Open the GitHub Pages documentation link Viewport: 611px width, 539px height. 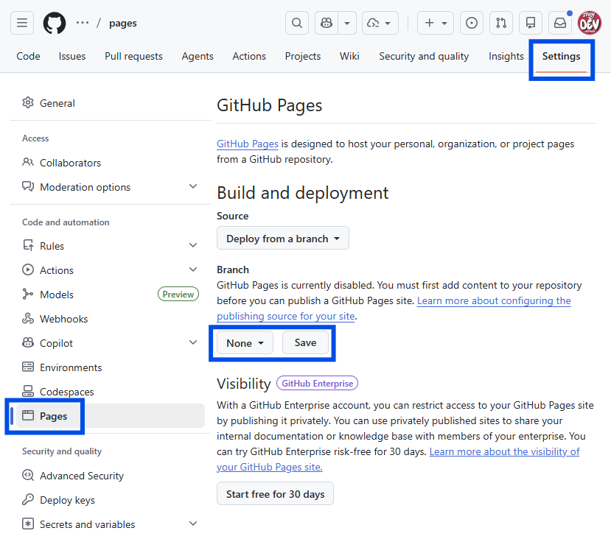[248, 144]
